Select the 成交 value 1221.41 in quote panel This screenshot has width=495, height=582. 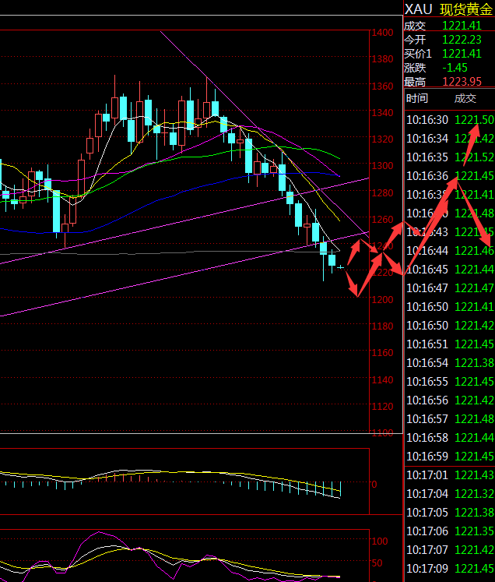462,25
